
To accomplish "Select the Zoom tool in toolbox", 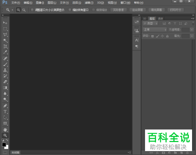I will coord(5,135).
